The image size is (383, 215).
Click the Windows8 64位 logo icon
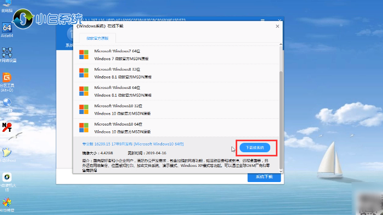(84, 91)
